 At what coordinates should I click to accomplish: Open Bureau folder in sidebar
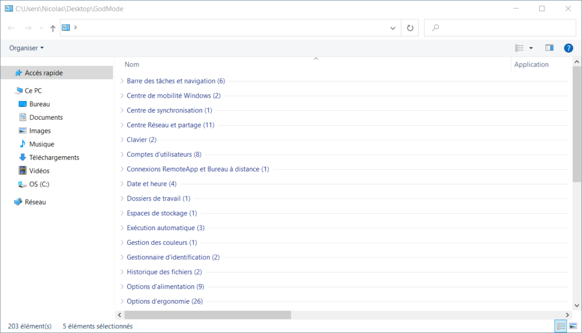[39, 104]
